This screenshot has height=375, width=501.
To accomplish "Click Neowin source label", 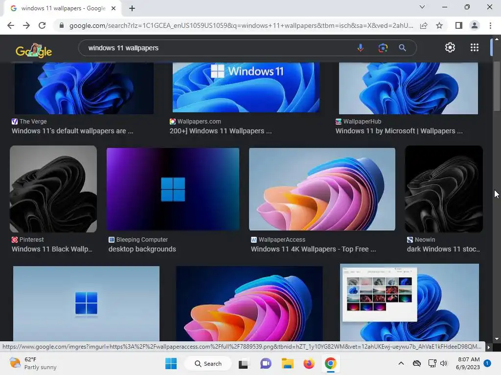I will click(x=425, y=239).
